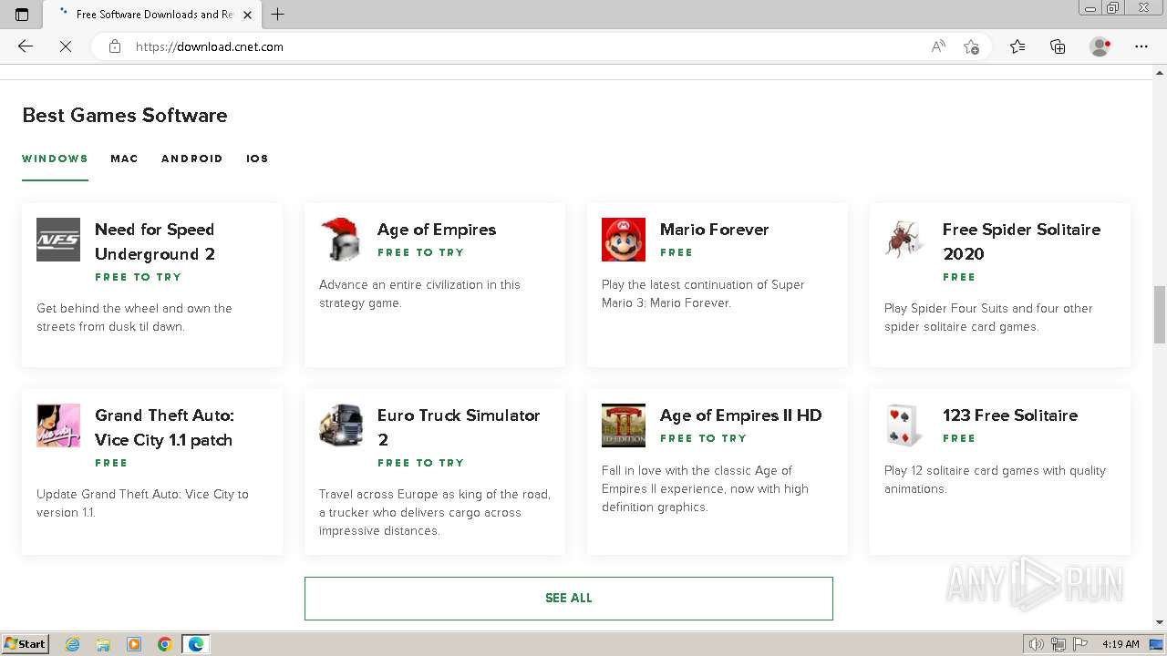Open the network status tray icon
The image size is (1167, 656).
[x=1059, y=644]
